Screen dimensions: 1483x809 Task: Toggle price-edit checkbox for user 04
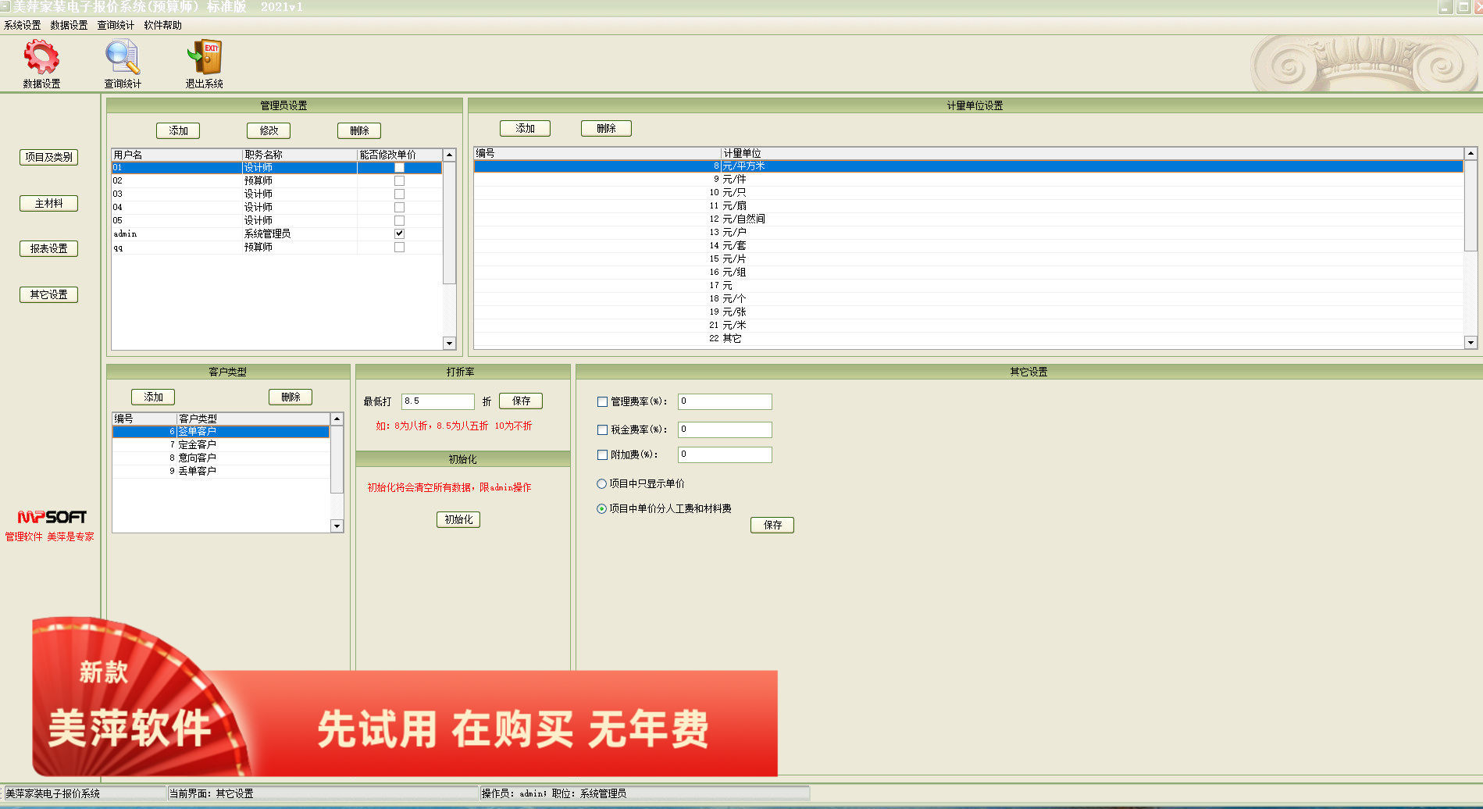pyautogui.click(x=399, y=207)
